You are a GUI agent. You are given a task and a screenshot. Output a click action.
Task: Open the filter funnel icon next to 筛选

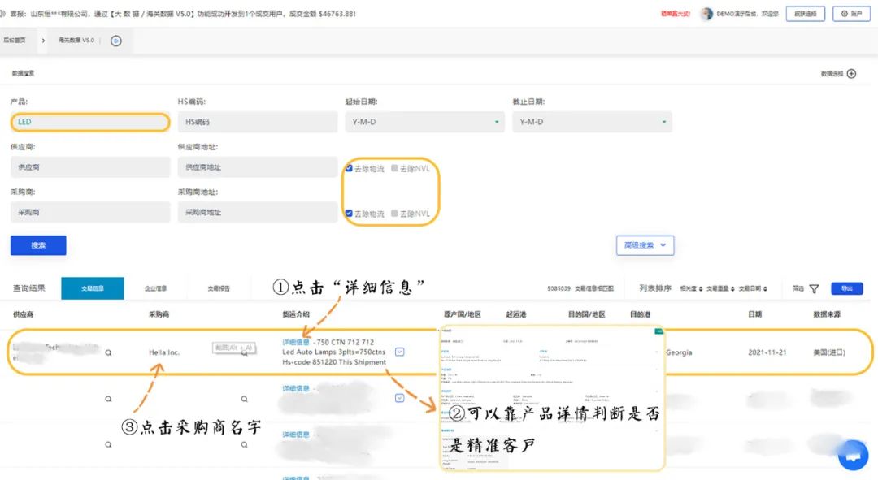pyautogui.click(x=814, y=288)
